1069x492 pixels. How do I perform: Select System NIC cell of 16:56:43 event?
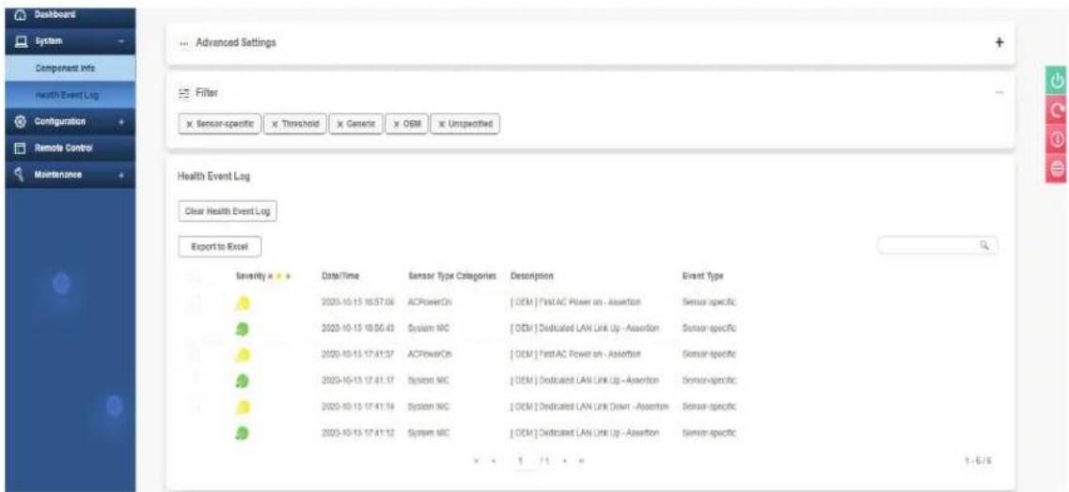(428, 328)
